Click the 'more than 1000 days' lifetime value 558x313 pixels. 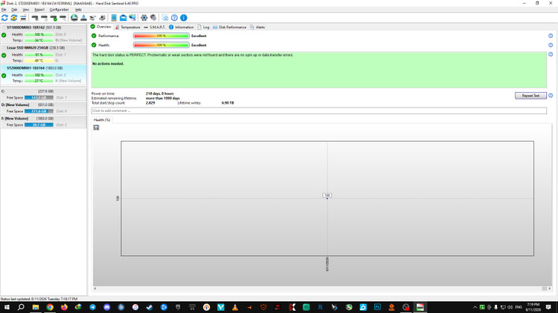coord(163,99)
